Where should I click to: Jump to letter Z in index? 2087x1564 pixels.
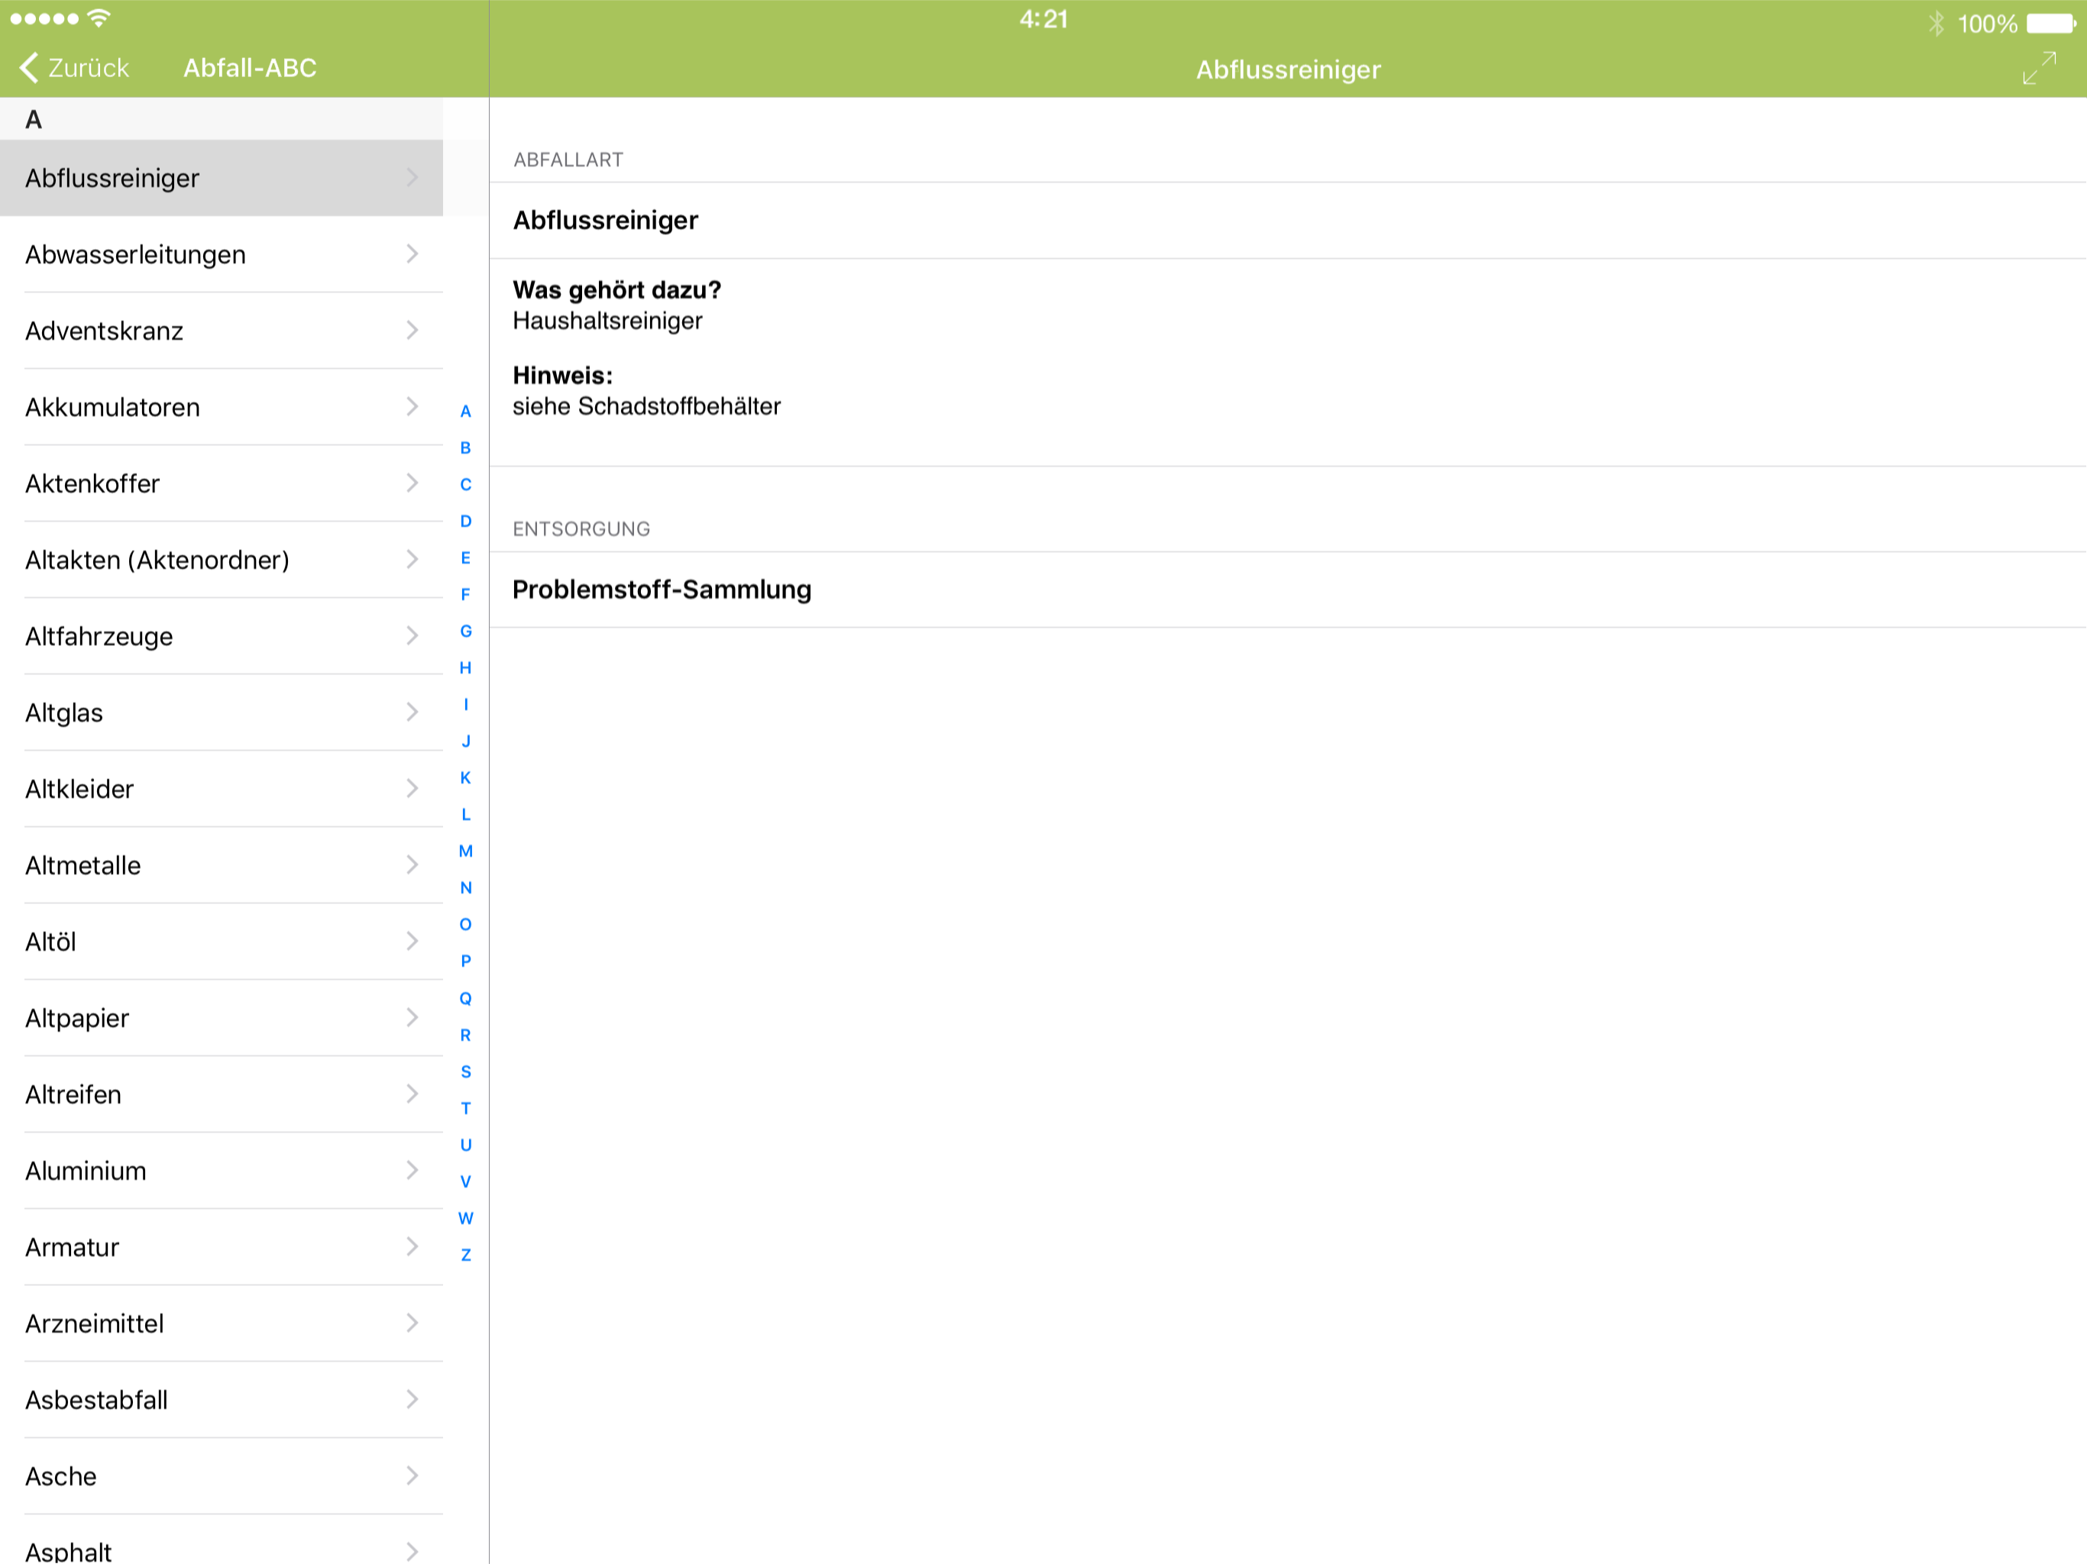point(466,1255)
